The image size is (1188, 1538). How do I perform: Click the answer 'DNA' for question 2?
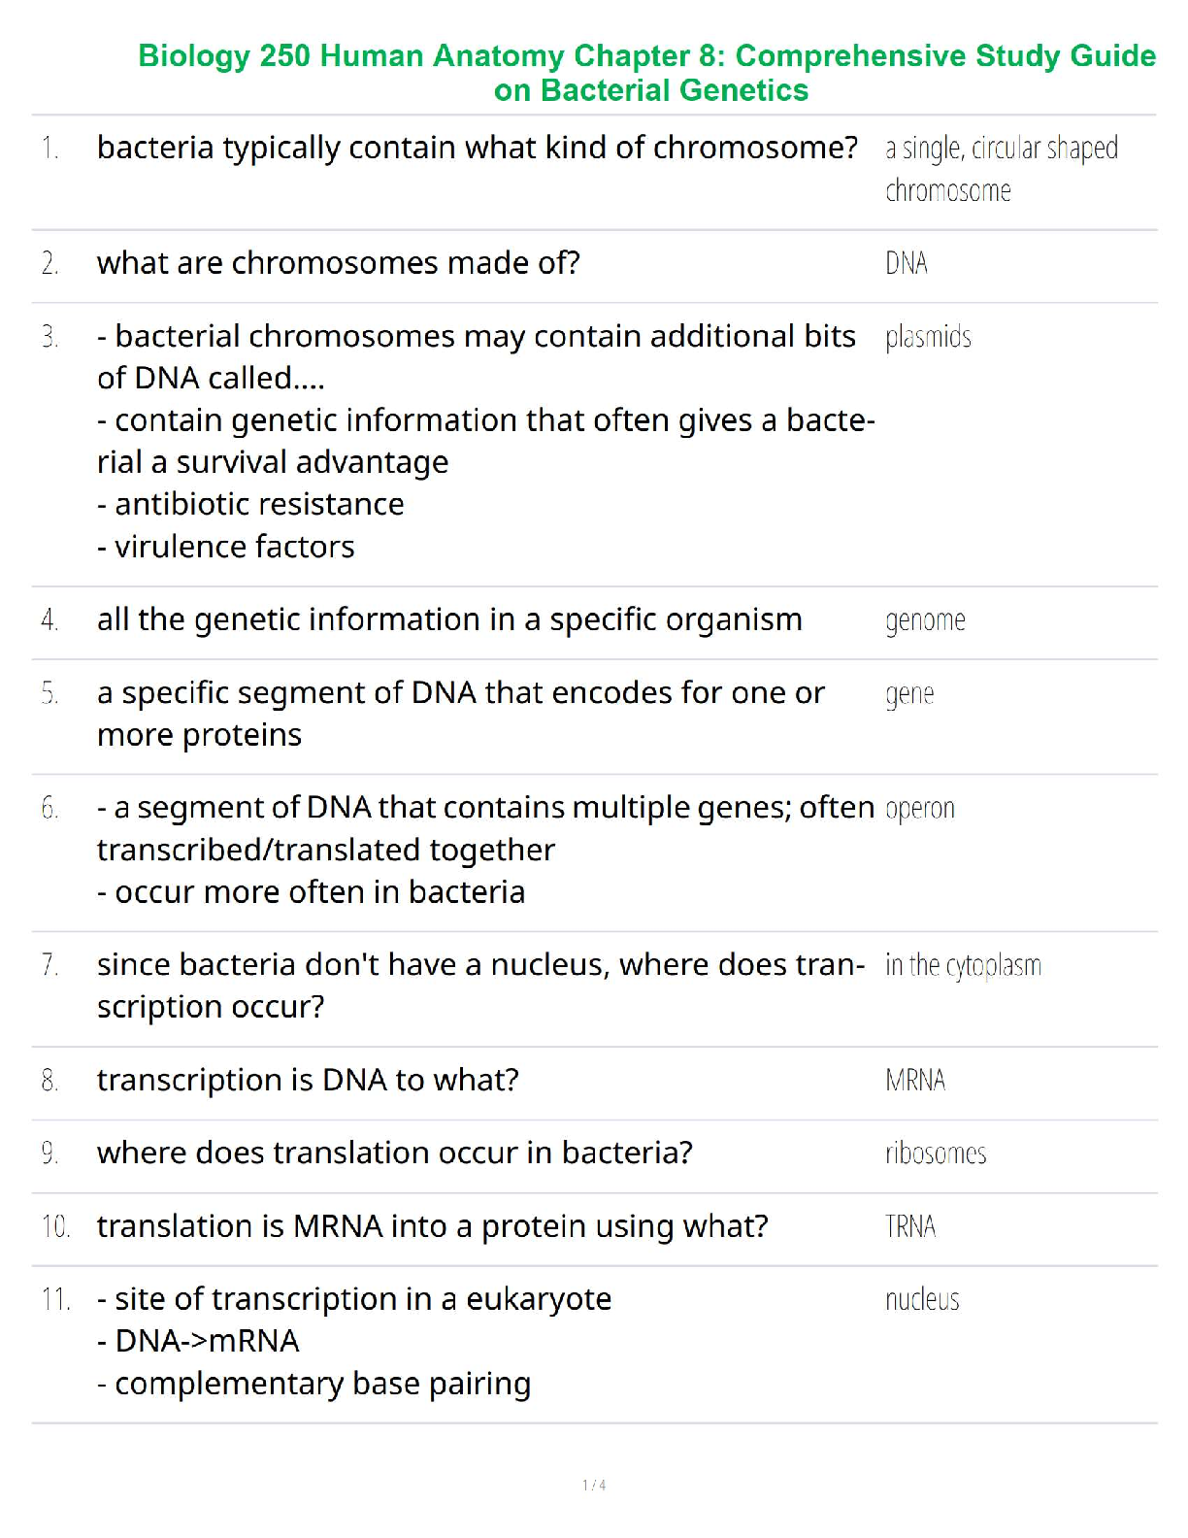tap(907, 263)
